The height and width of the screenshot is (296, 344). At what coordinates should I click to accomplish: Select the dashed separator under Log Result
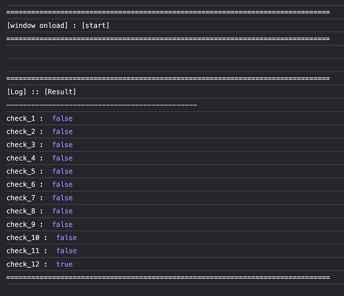(x=101, y=104)
